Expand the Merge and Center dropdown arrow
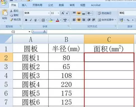 pos(115,20)
